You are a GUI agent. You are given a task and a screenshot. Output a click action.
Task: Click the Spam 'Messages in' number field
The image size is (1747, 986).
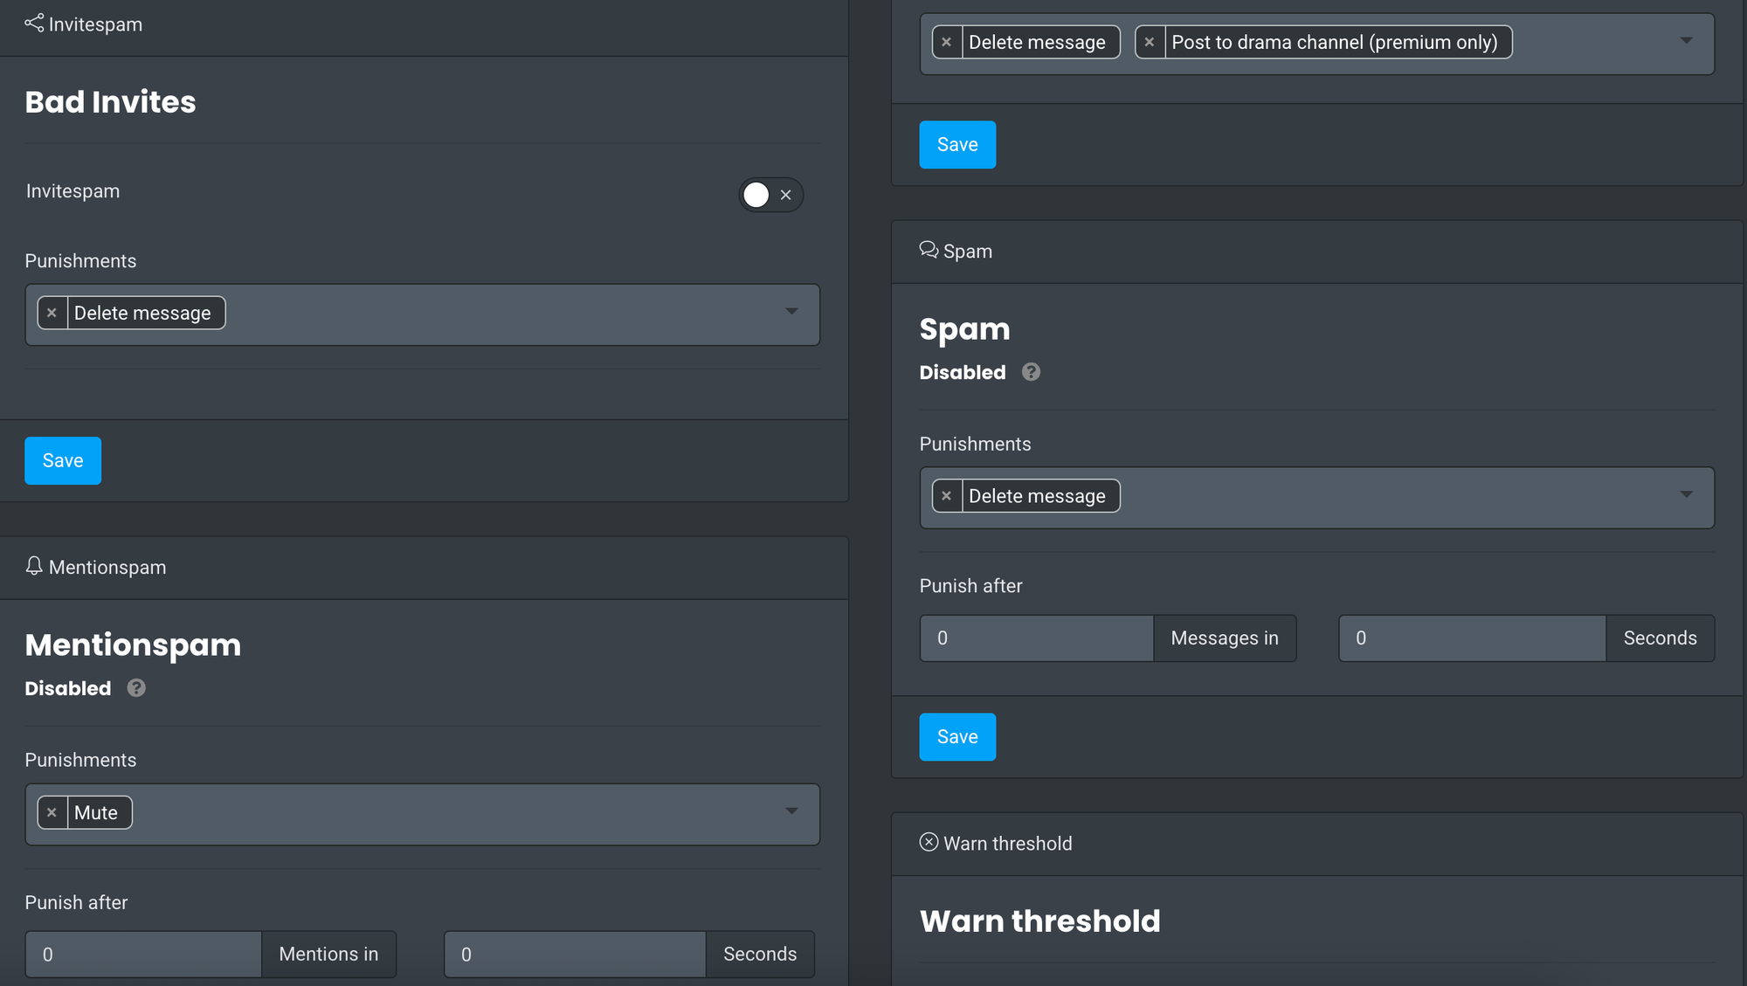point(1036,638)
